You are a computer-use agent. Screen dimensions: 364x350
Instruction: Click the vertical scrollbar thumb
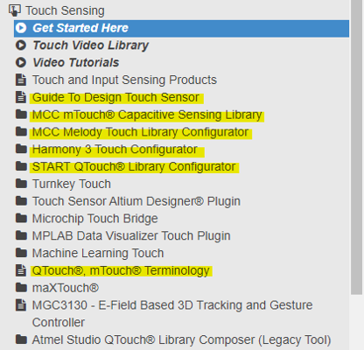[x=356, y=147]
